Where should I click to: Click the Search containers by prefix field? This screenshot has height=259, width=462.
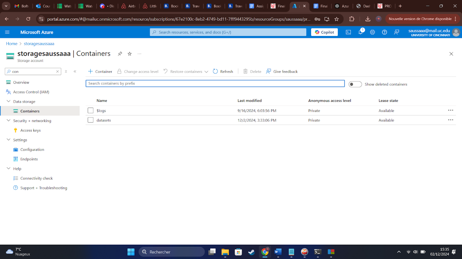coord(215,83)
